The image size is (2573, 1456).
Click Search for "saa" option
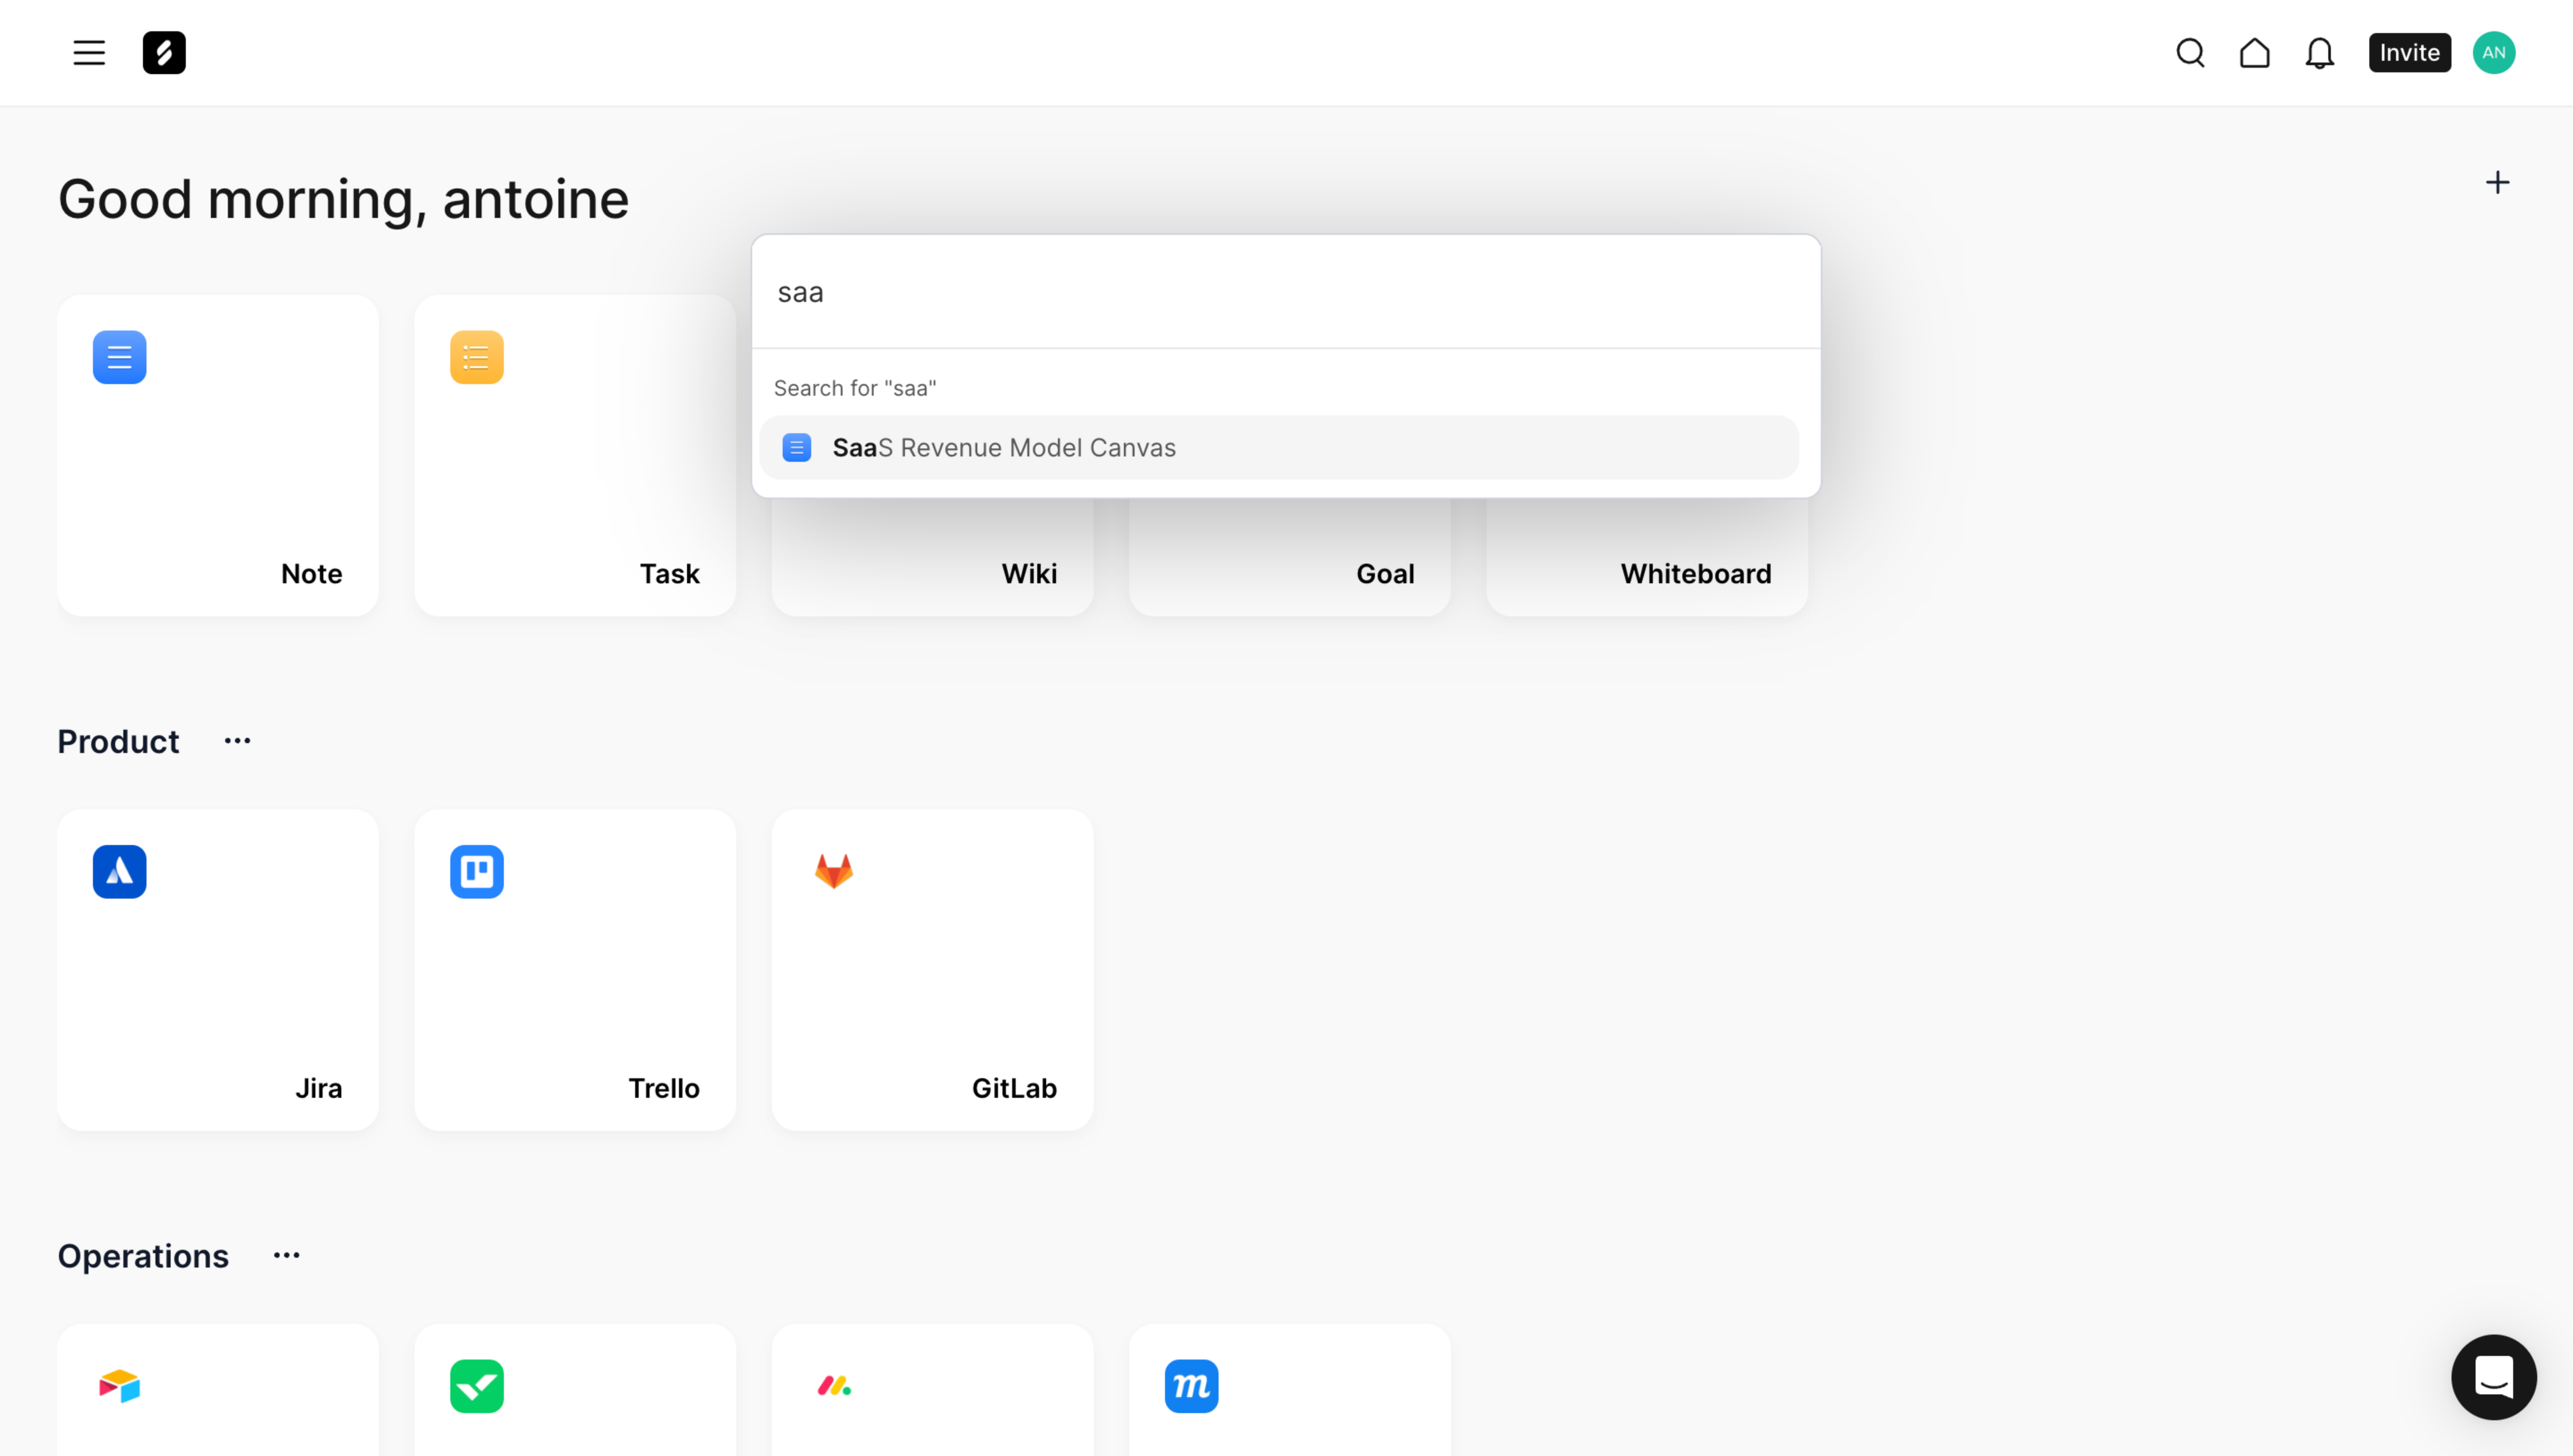pyautogui.click(x=855, y=388)
